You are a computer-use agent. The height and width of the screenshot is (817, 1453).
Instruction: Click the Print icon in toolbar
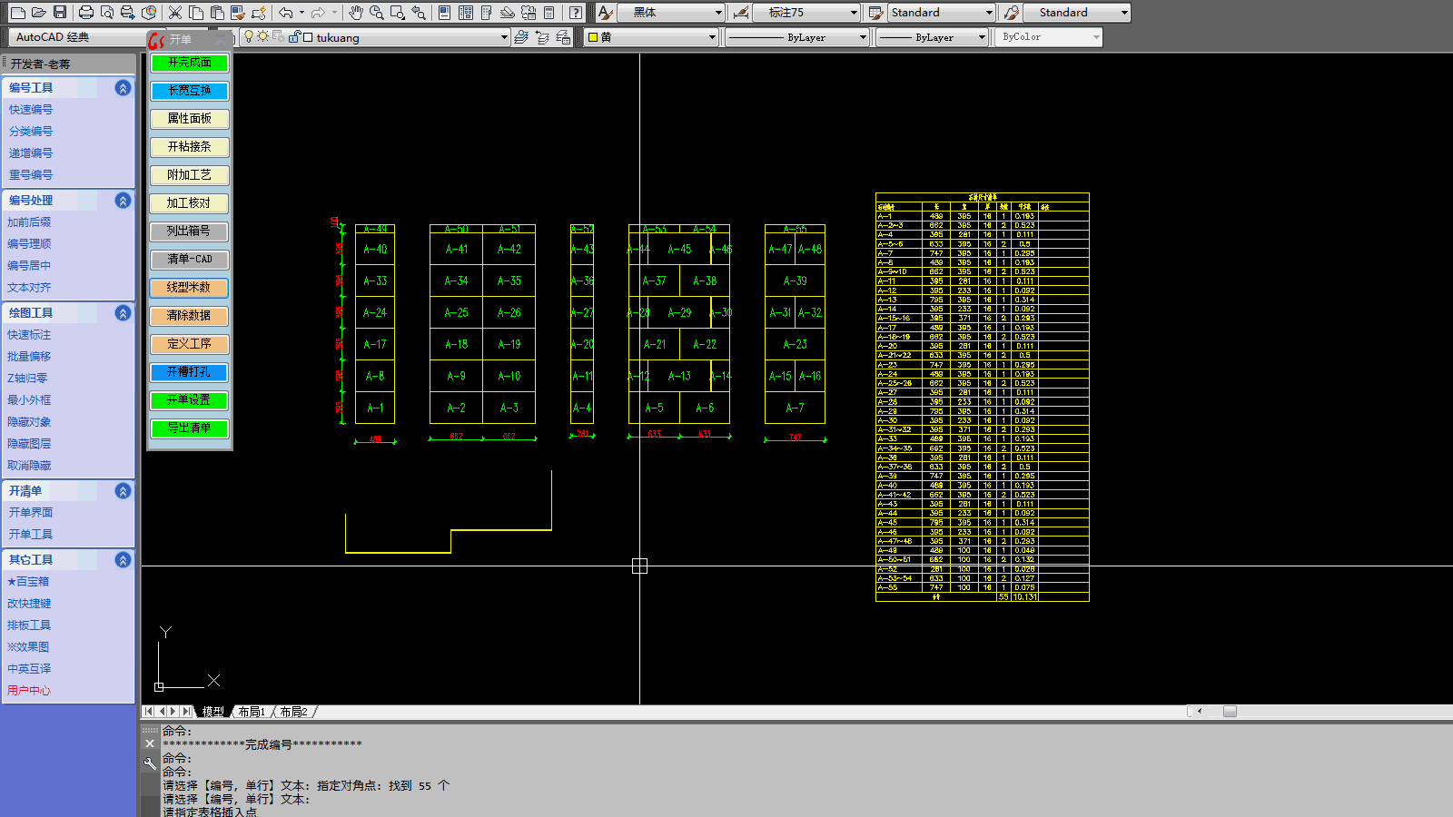86,13
